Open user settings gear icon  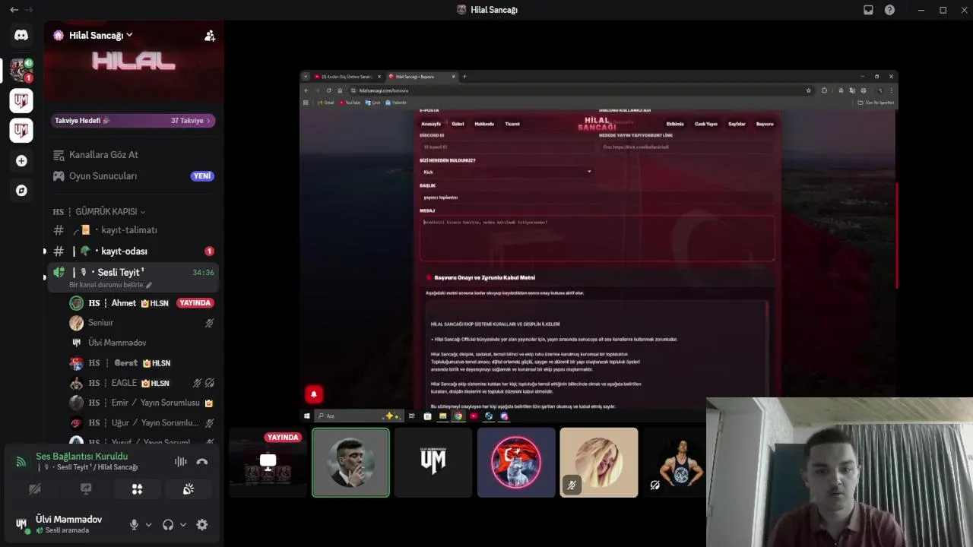[202, 524]
